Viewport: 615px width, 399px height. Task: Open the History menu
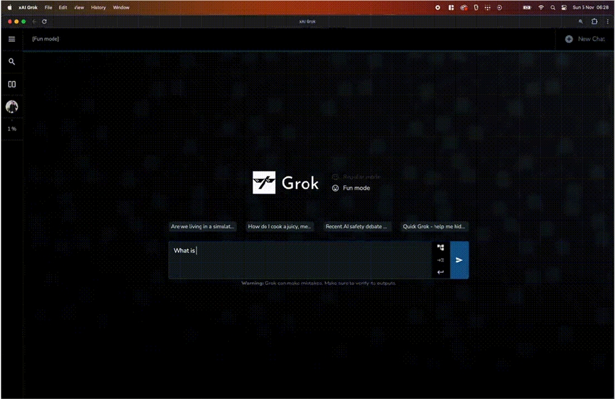pyautogui.click(x=98, y=7)
